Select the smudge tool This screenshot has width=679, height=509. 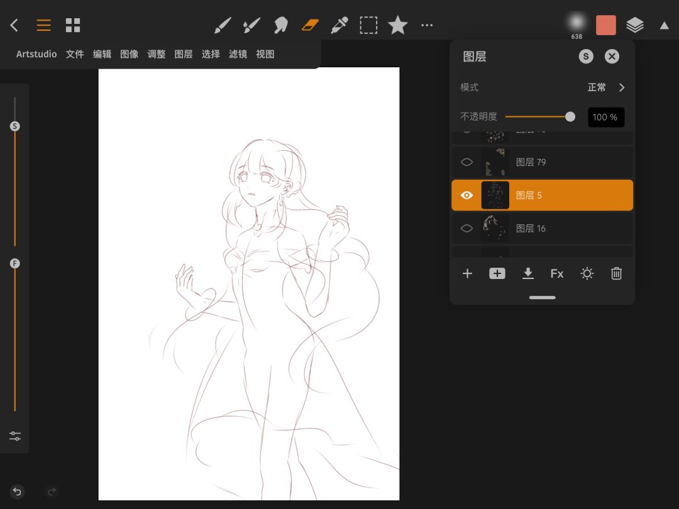tap(280, 25)
